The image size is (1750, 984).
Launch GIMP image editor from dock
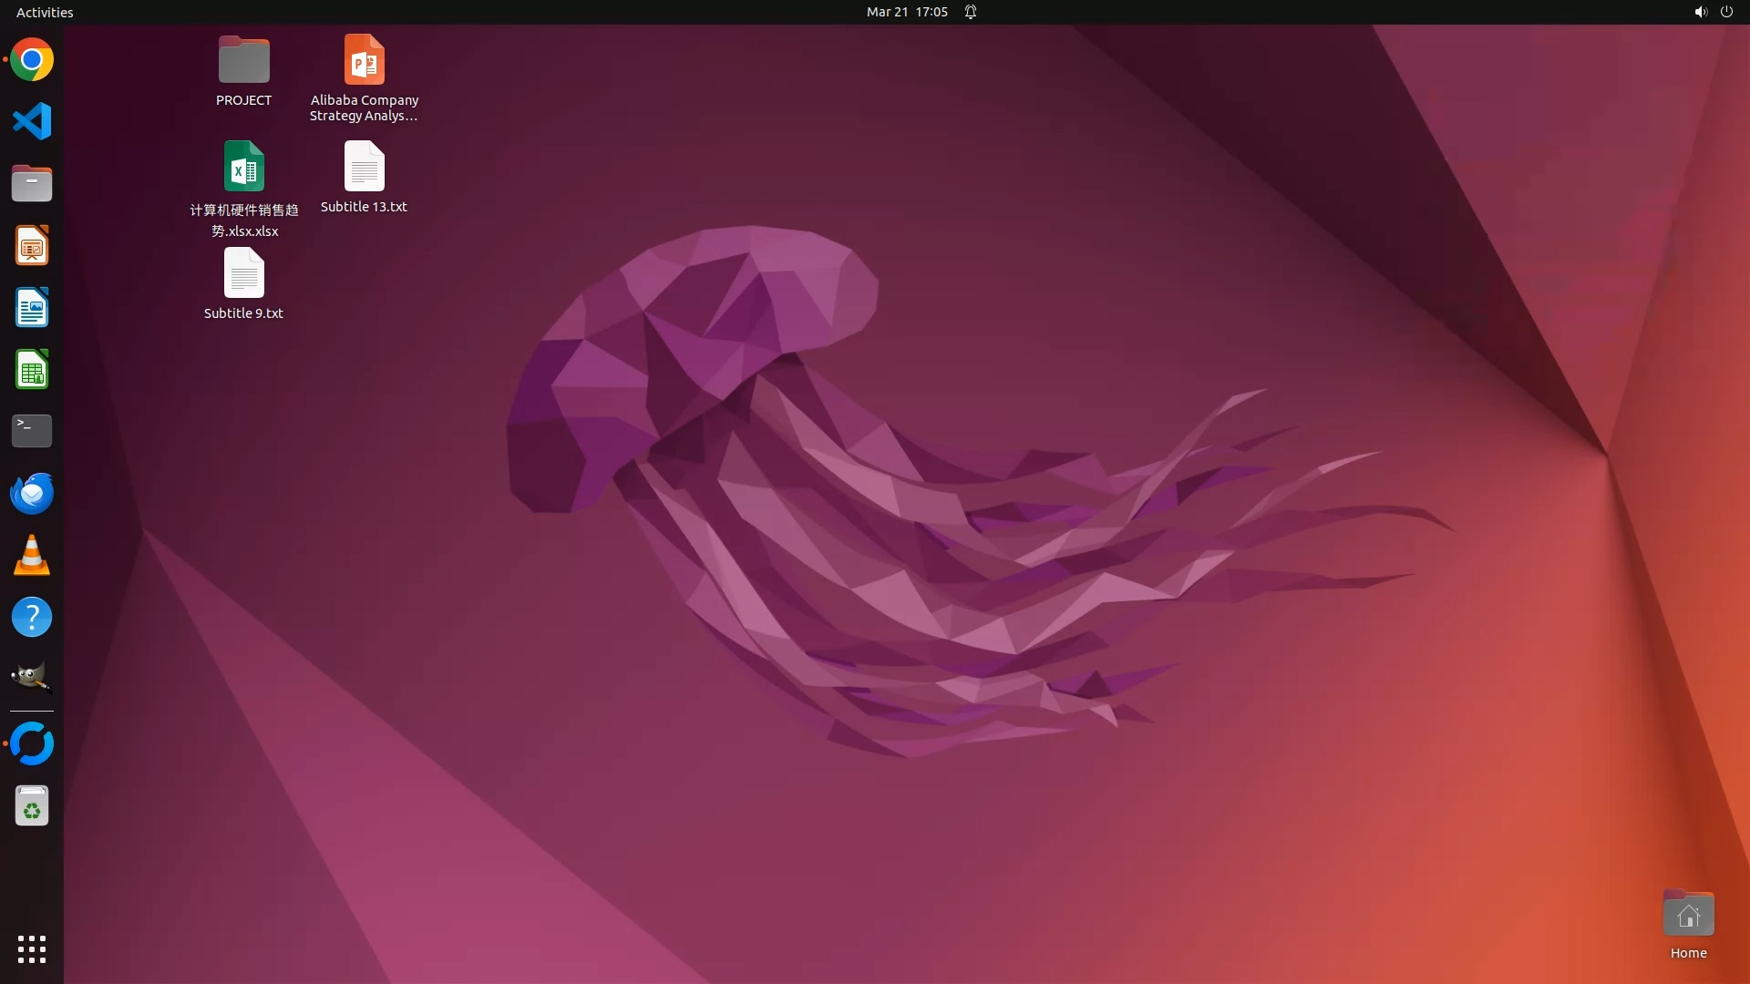32,678
